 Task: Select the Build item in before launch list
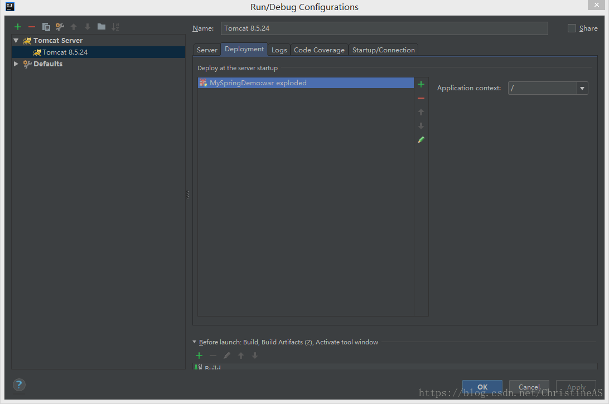coord(395,367)
